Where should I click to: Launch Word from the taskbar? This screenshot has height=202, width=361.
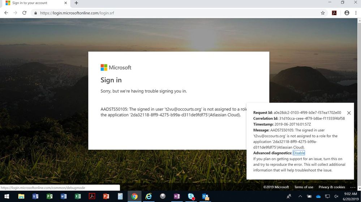[64, 196]
